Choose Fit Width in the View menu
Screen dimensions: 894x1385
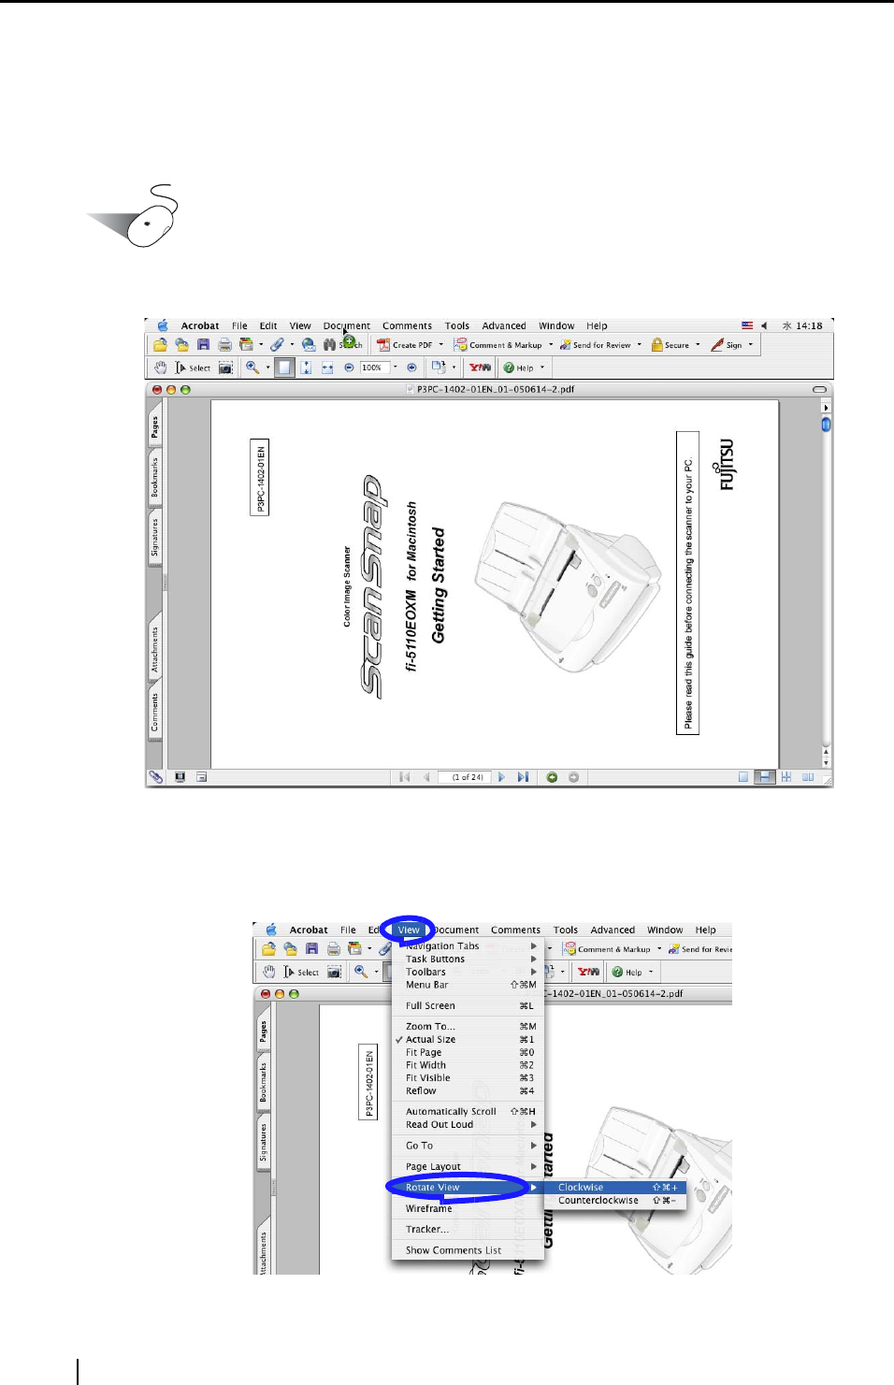467,1065
